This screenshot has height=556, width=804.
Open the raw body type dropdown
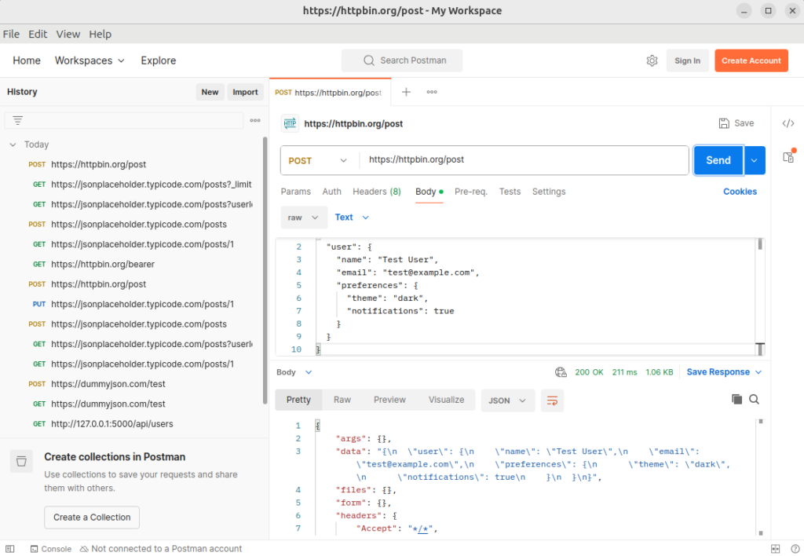pos(304,218)
